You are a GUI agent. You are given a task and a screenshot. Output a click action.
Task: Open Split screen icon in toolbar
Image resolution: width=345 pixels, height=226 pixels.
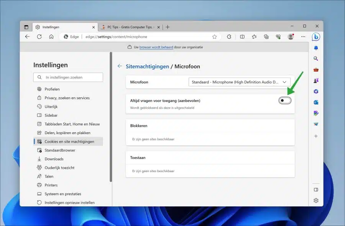pyautogui.click(x=242, y=37)
